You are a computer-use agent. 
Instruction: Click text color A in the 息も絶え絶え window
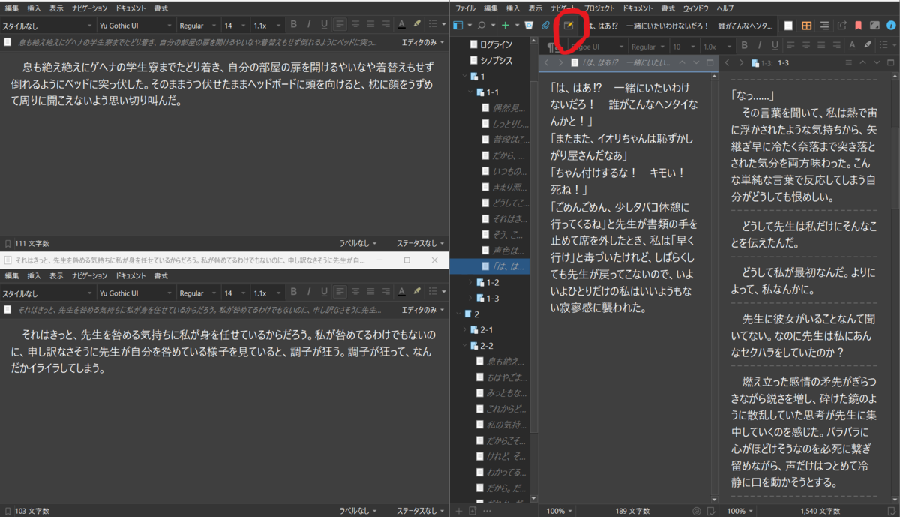pyautogui.click(x=401, y=26)
